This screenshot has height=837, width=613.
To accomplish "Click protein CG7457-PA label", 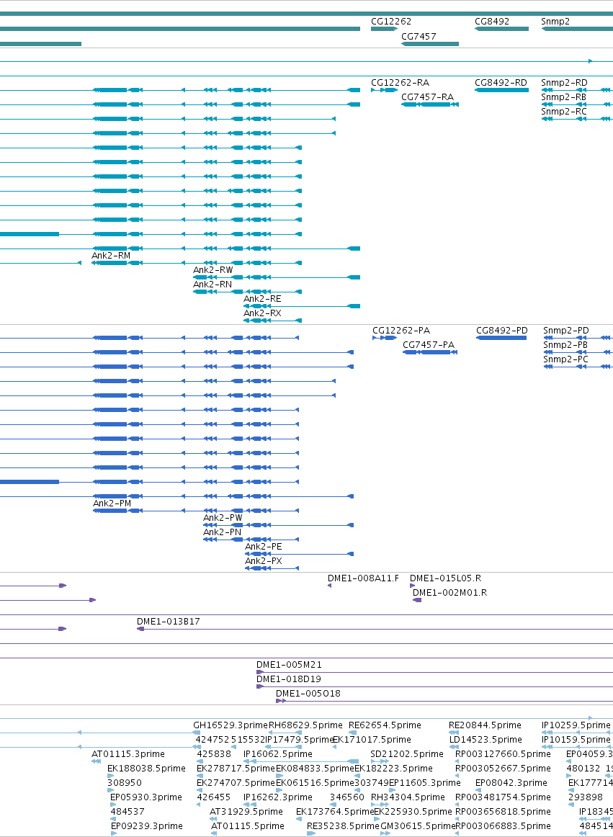I will point(429,345).
